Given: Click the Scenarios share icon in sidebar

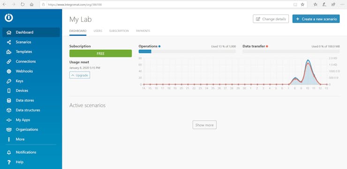Looking at the screenshot, I should point(9,42).
